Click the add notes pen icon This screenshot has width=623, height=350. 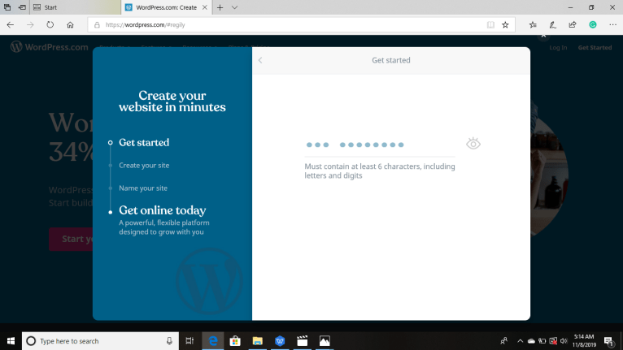pyautogui.click(x=553, y=25)
